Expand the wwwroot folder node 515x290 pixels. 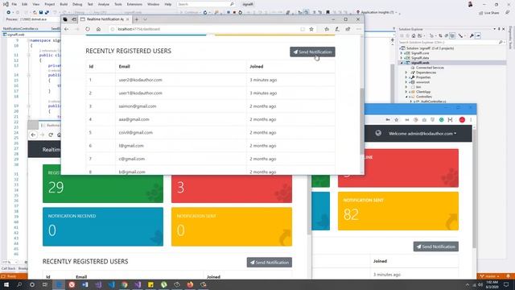406,82
